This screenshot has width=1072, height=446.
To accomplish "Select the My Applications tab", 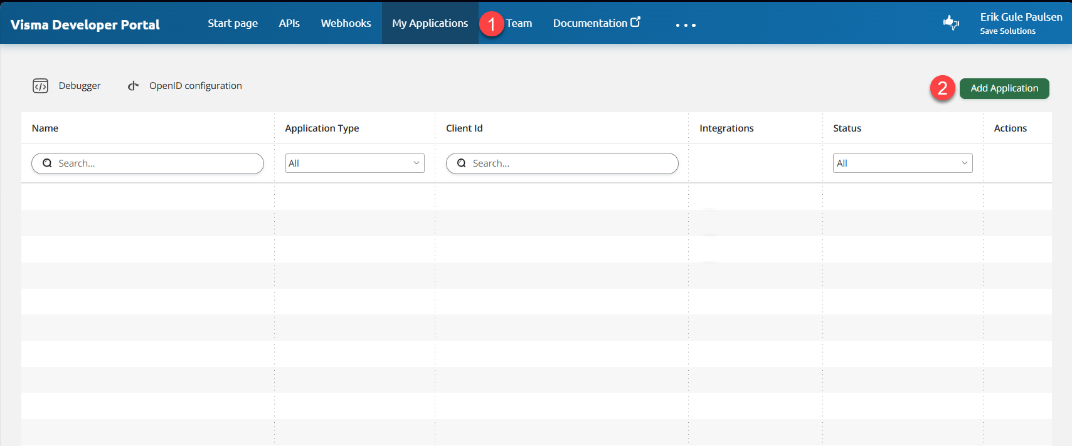I will point(430,23).
